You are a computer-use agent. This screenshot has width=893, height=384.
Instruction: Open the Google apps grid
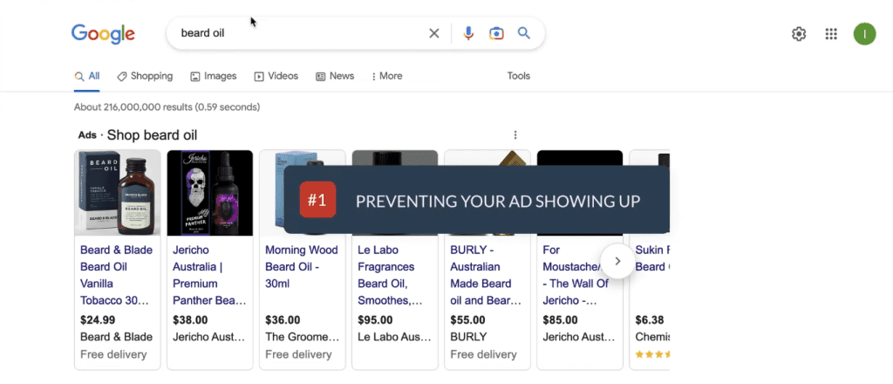coord(831,34)
